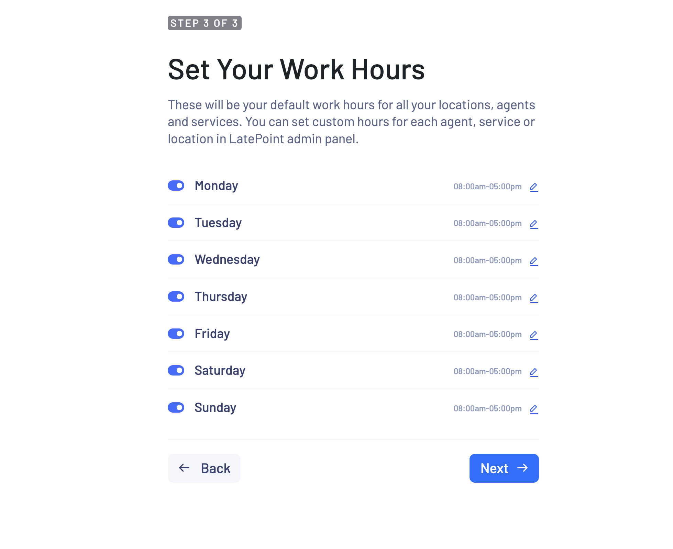Click the edit icon for Thursday
The height and width of the screenshot is (549, 673).
tap(534, 297)
